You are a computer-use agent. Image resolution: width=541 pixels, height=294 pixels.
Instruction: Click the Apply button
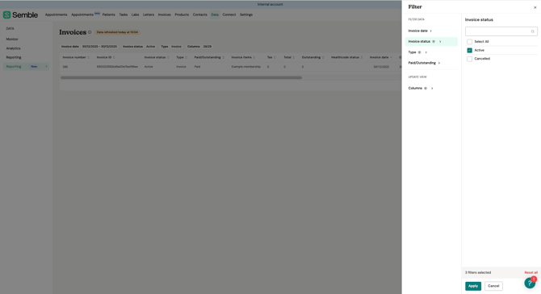[472, 286]
